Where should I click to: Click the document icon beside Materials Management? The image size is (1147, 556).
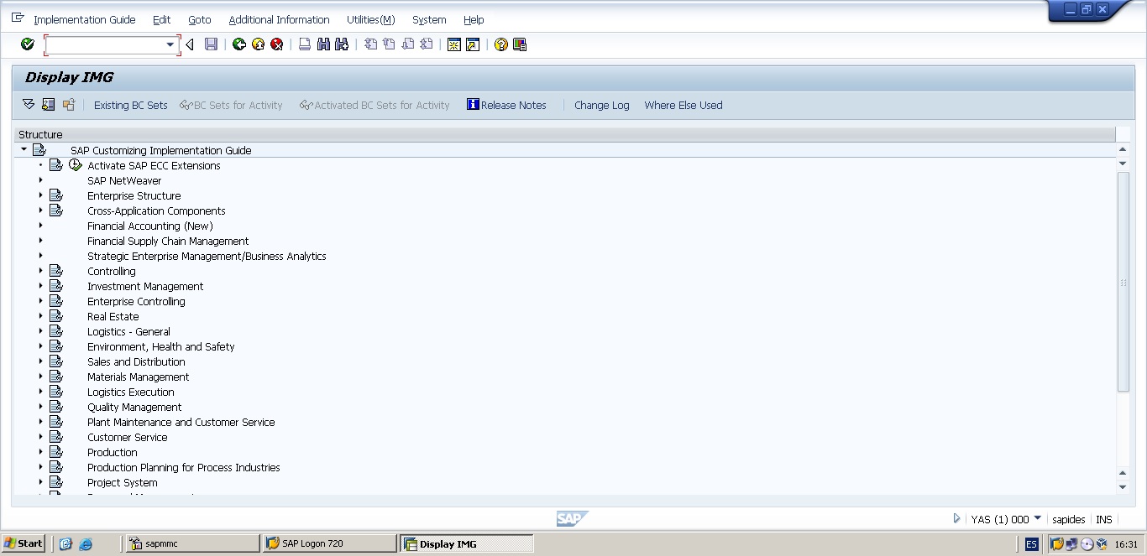[x=56, y=377]
